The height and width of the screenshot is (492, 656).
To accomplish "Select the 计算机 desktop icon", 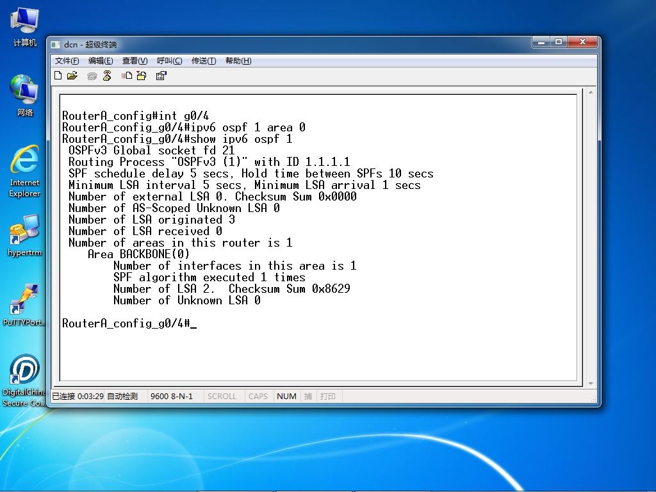I will click(x=25, y=27).
